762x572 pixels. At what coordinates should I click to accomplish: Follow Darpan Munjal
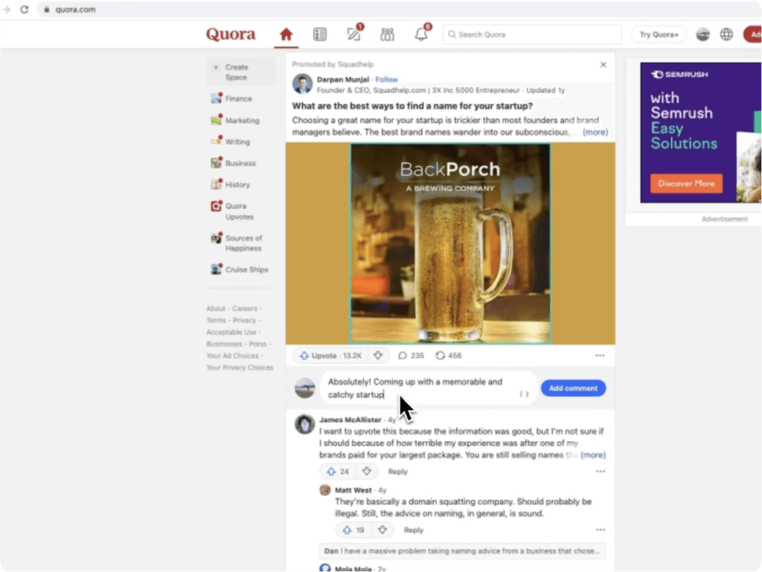click(x=387, y=79)
